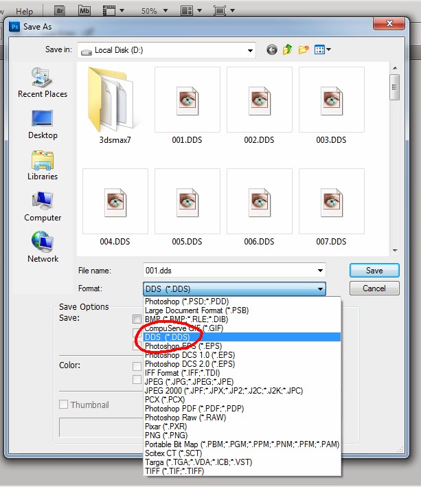Image resolution: width=421 pixels, height=487 pixels.
Task: Choose Photoshop EPS format
Action: pyautogui.click(x=242, y=346)
